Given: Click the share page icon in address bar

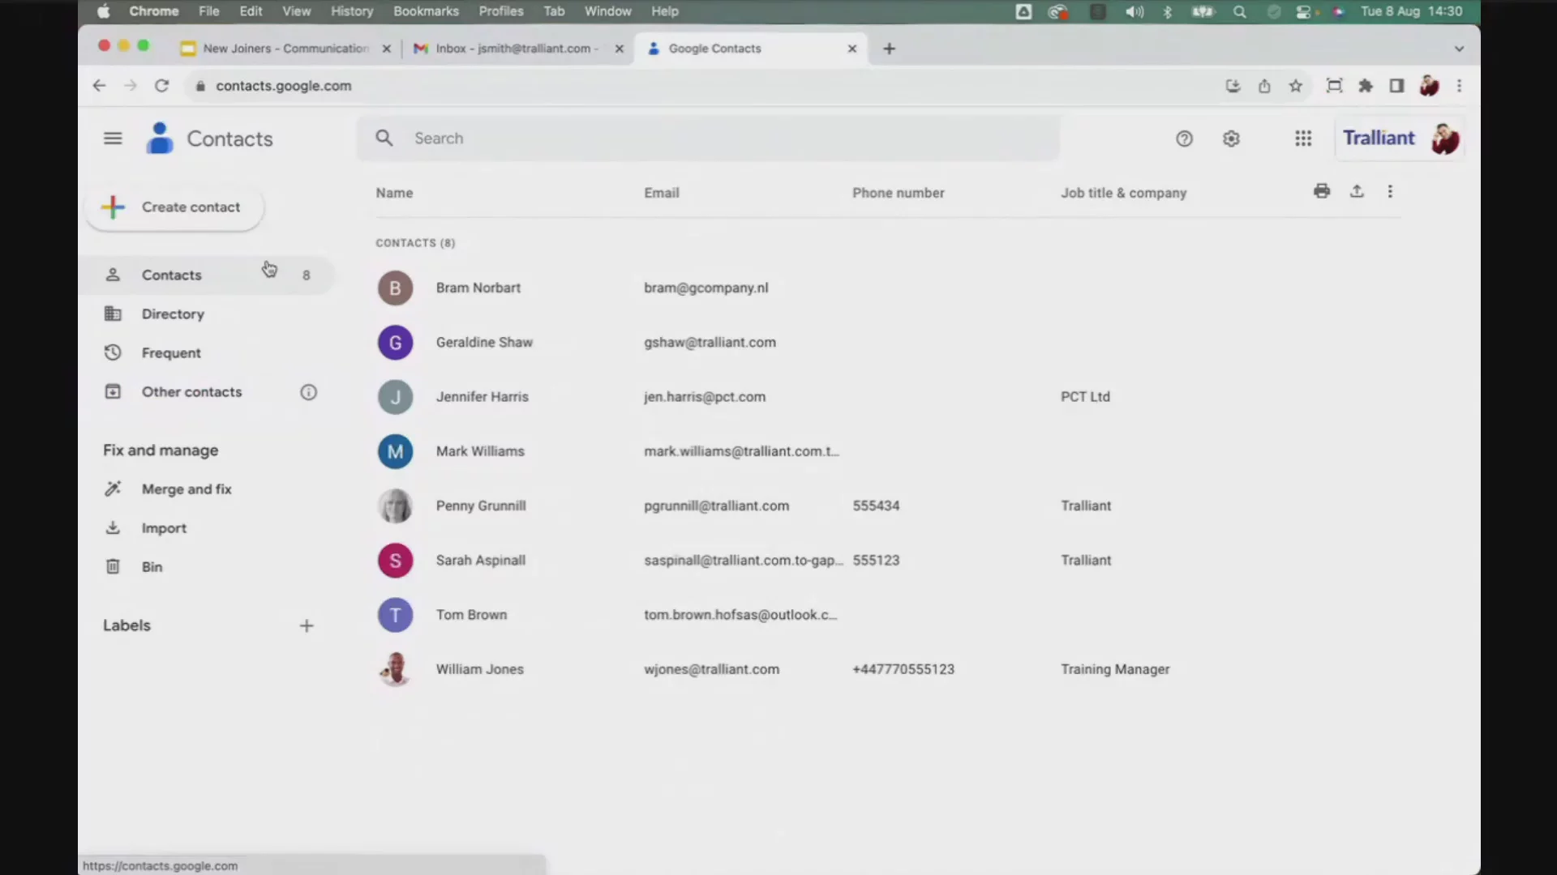Looking at the screenshot, I should click(1264, 86).
